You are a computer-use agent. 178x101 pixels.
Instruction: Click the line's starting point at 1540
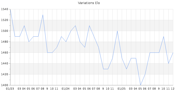[10, 9]
